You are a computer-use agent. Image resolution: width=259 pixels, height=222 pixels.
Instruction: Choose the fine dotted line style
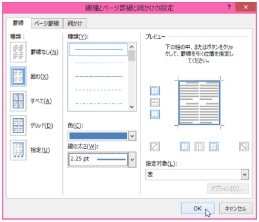[x=98, y=63]
